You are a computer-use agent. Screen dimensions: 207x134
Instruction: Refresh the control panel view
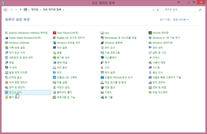pyautogui.click(x=158, y=10)
